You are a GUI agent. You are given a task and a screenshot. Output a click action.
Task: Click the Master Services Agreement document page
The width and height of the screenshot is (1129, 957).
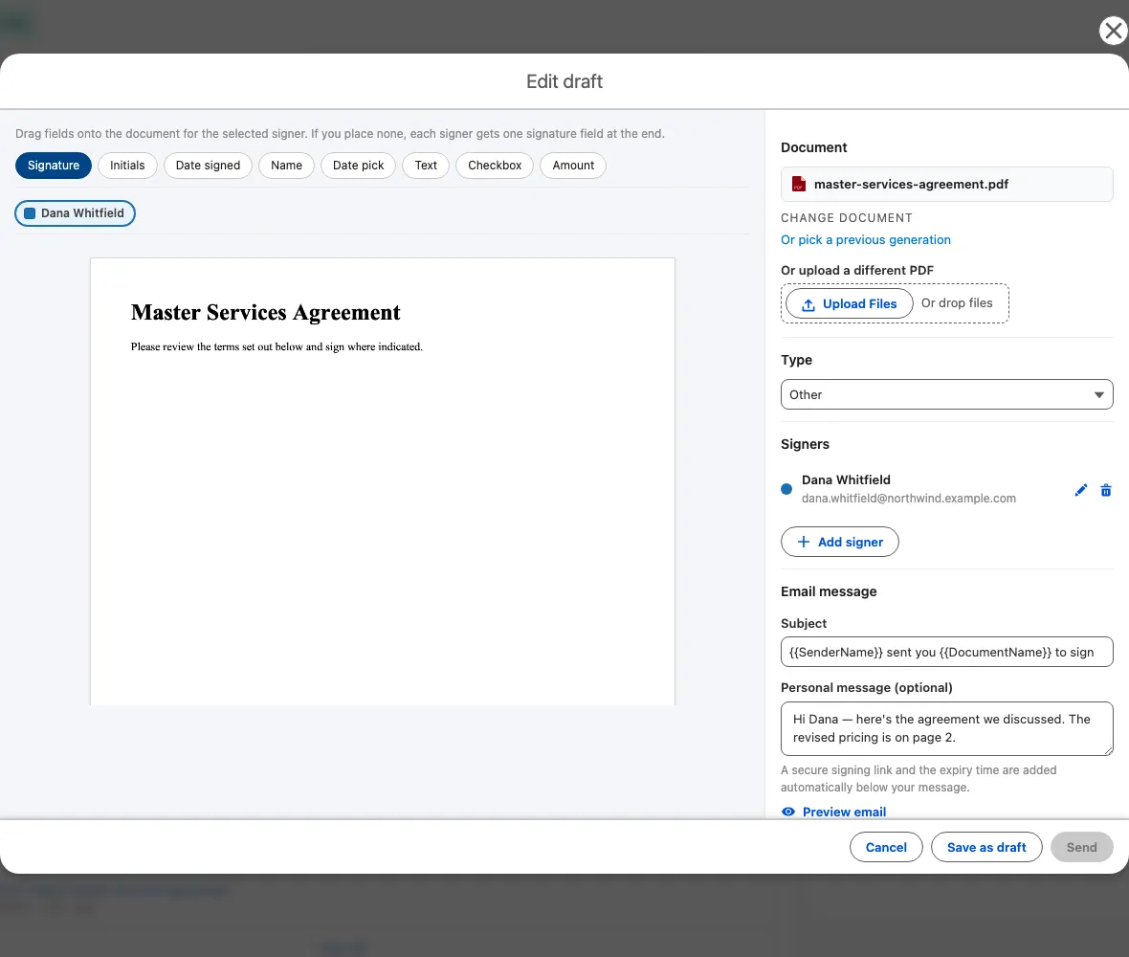pos(383,481)
